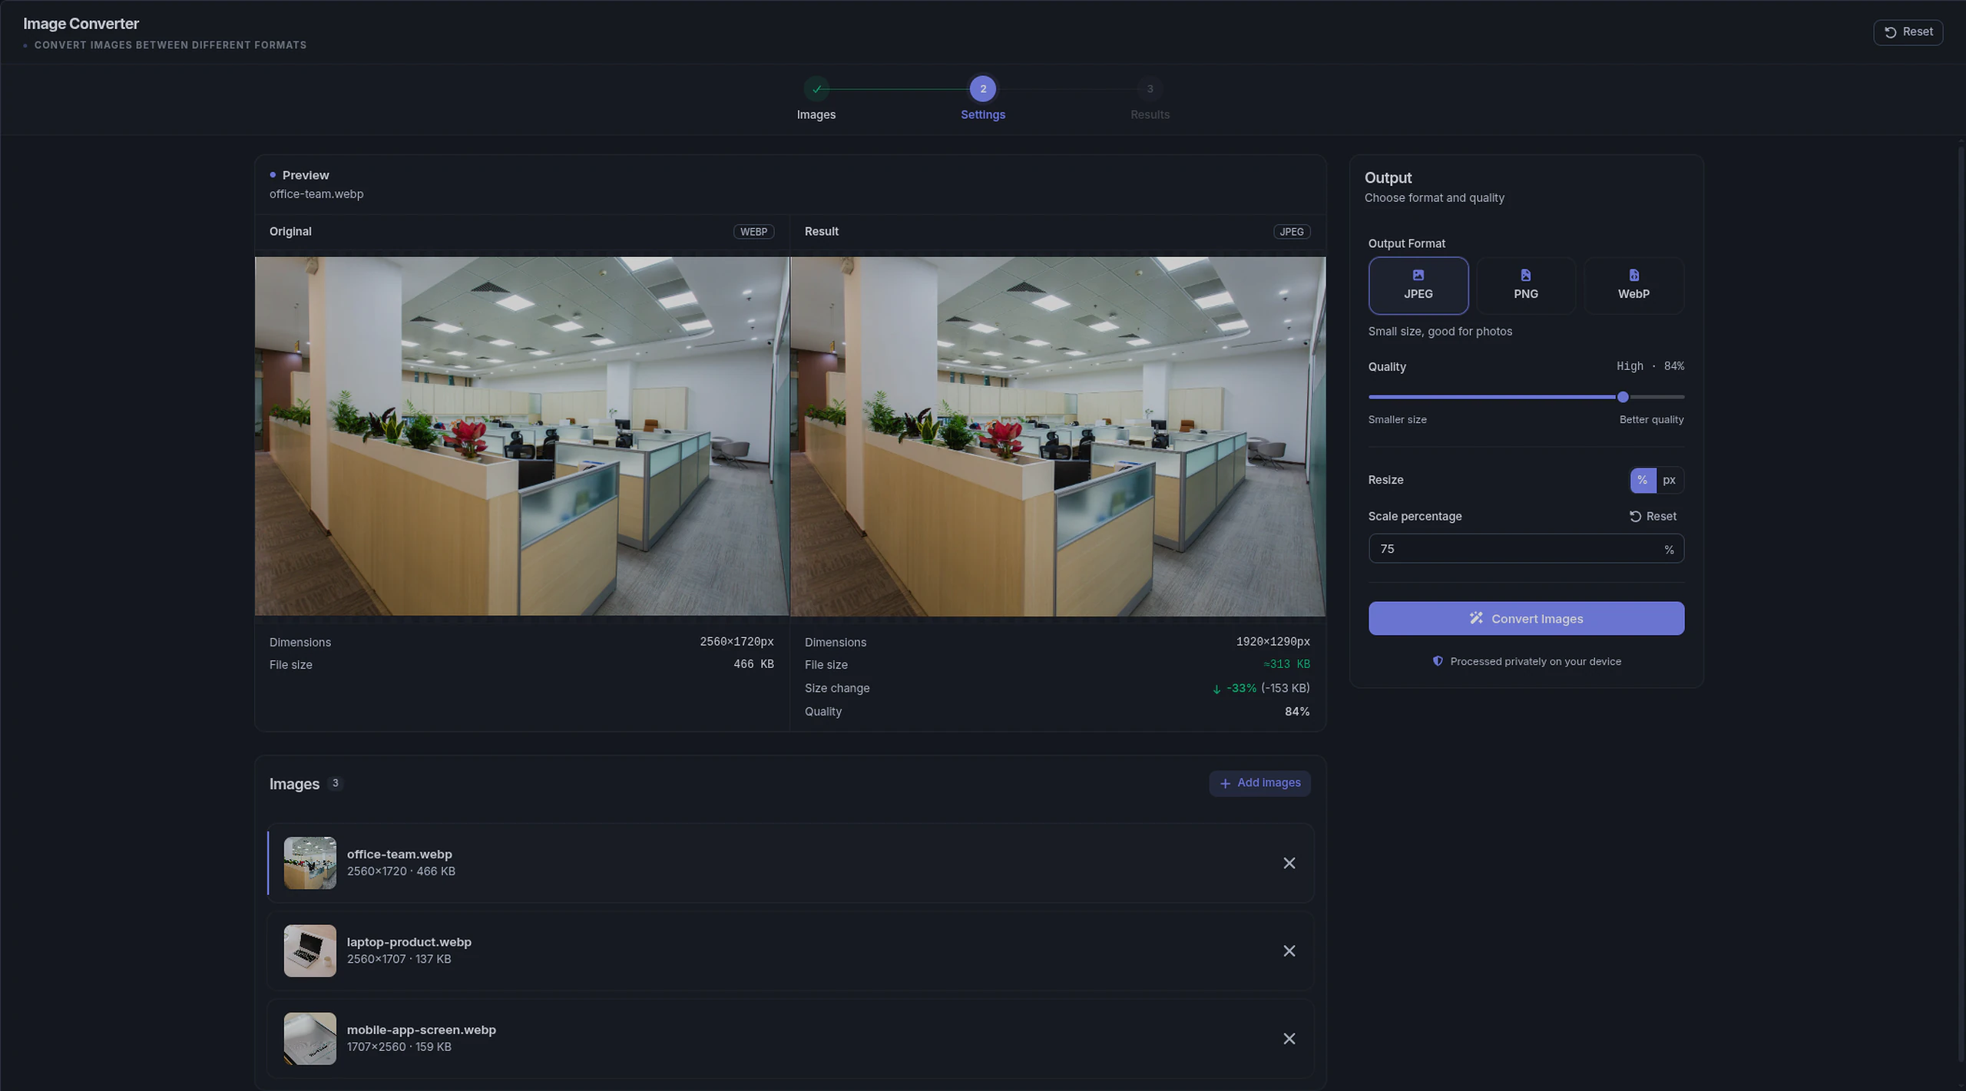Click the JPEG image icon
This screenshot has width=1966, height=1091.
1418,275
